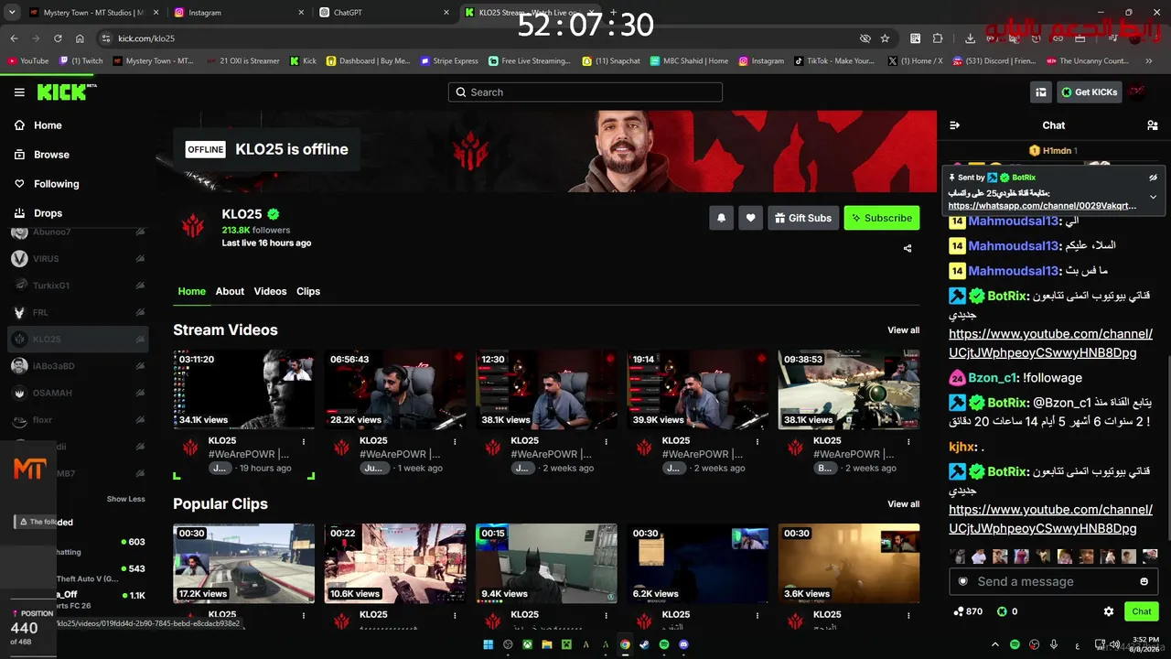Open the 09:38:53 stream video thumbnail
The image size is (1171, 659).
click(x=849, y=389)
